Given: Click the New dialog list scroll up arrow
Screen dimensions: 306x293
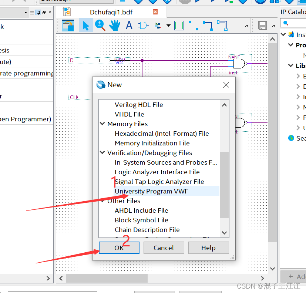Looking at the screenshot, I should pyautogui.click(x=225, y=105).
